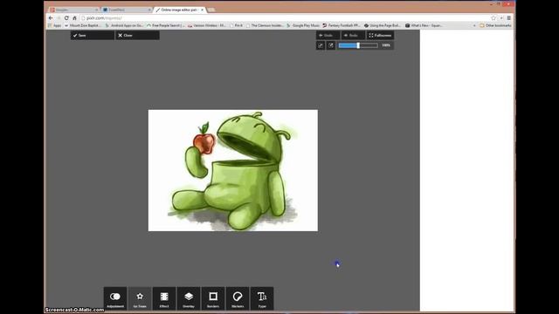Screen dimensions: 559x314
Task: Select the Online image editor tab
Action: [x=178, y=10]
